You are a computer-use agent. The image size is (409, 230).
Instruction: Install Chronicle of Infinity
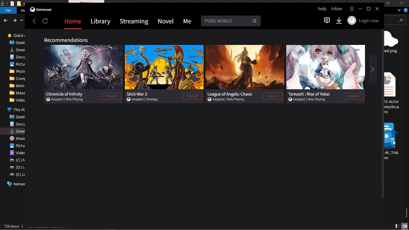coord(111,96)
